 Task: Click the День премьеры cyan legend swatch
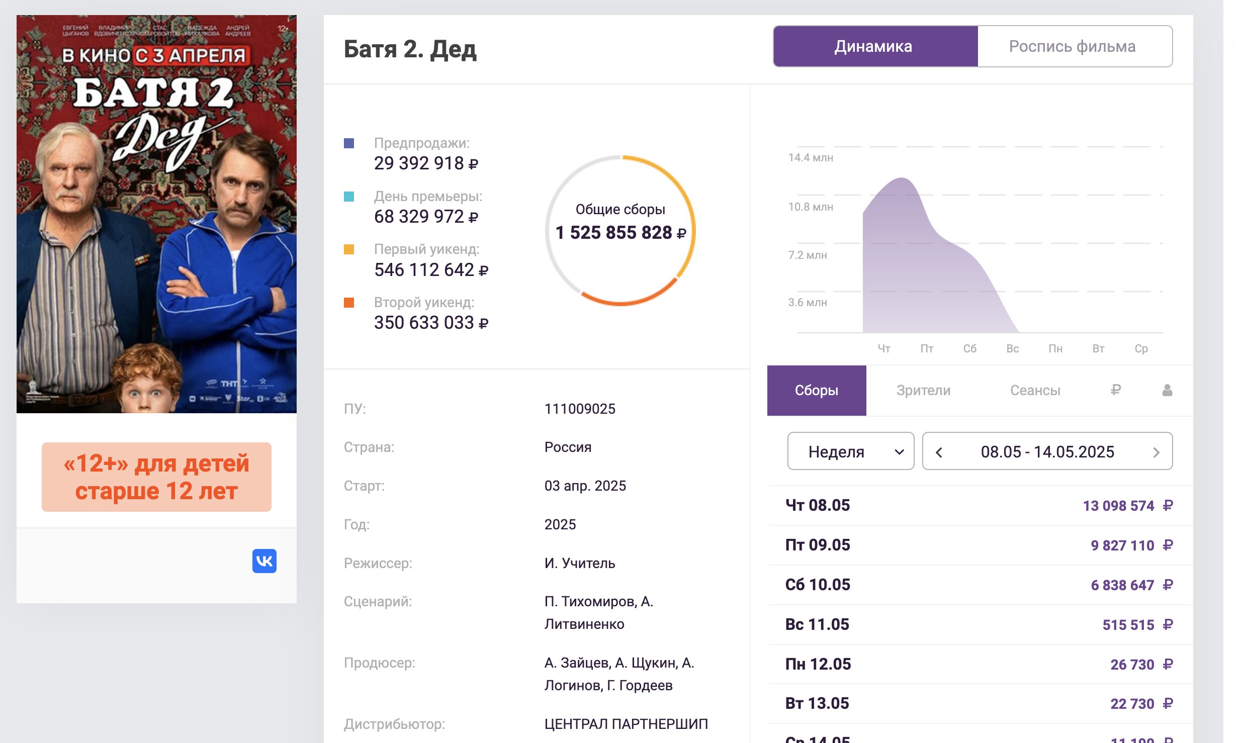pos(349,197)
